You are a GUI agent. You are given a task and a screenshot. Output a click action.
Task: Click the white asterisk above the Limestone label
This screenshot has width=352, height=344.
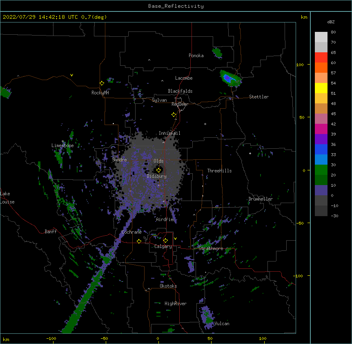pyautogui.click(x=62, y=141)
